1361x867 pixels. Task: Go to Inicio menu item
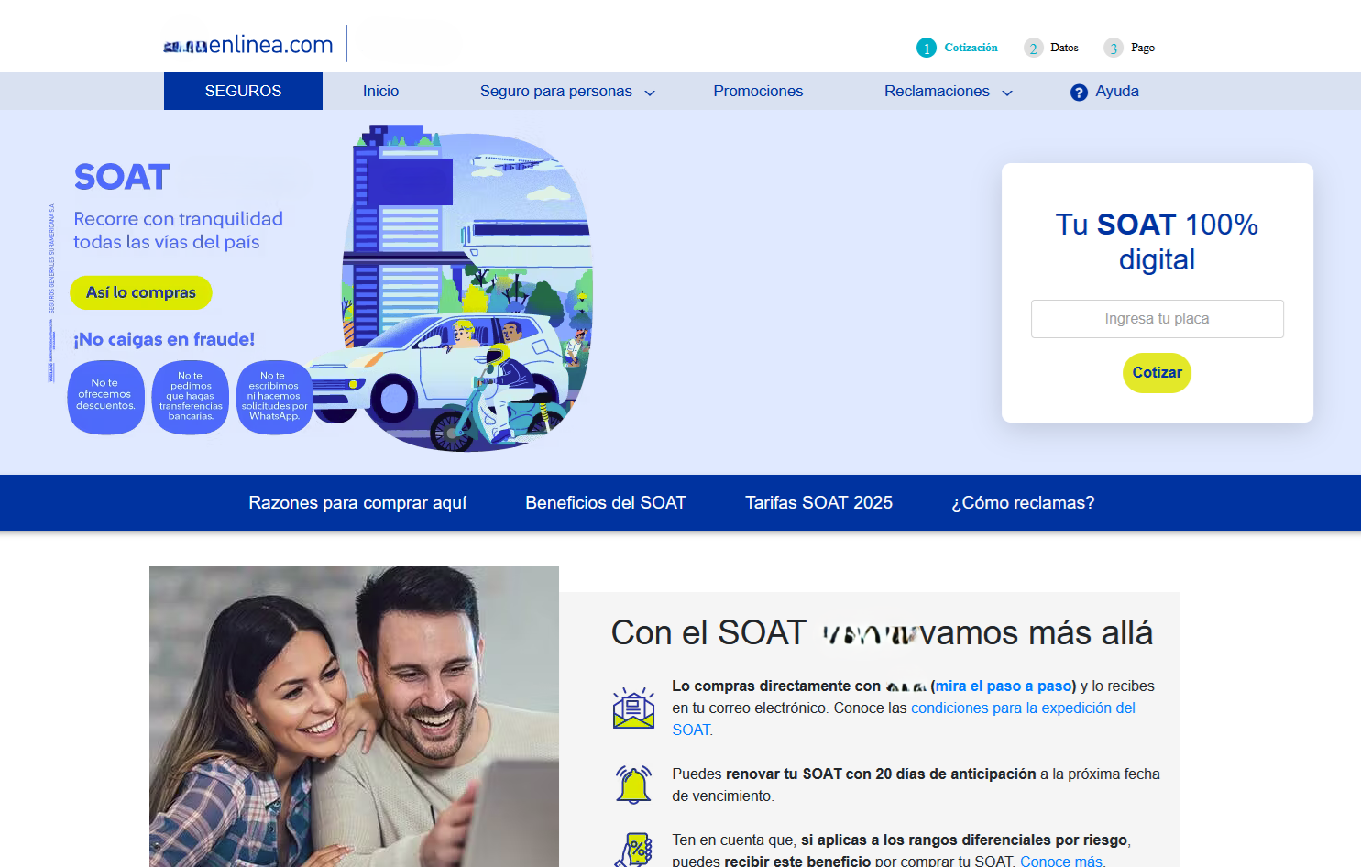380,92
